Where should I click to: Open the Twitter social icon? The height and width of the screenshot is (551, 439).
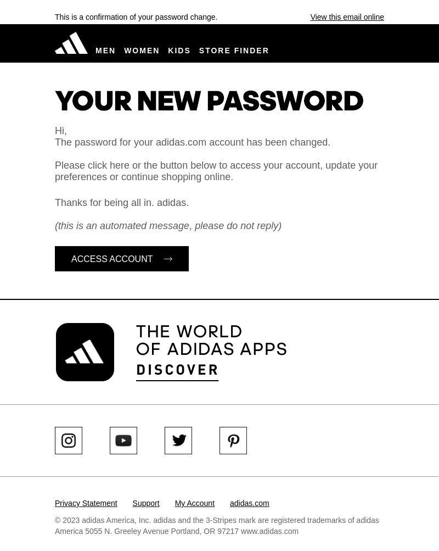click(178, 441)
